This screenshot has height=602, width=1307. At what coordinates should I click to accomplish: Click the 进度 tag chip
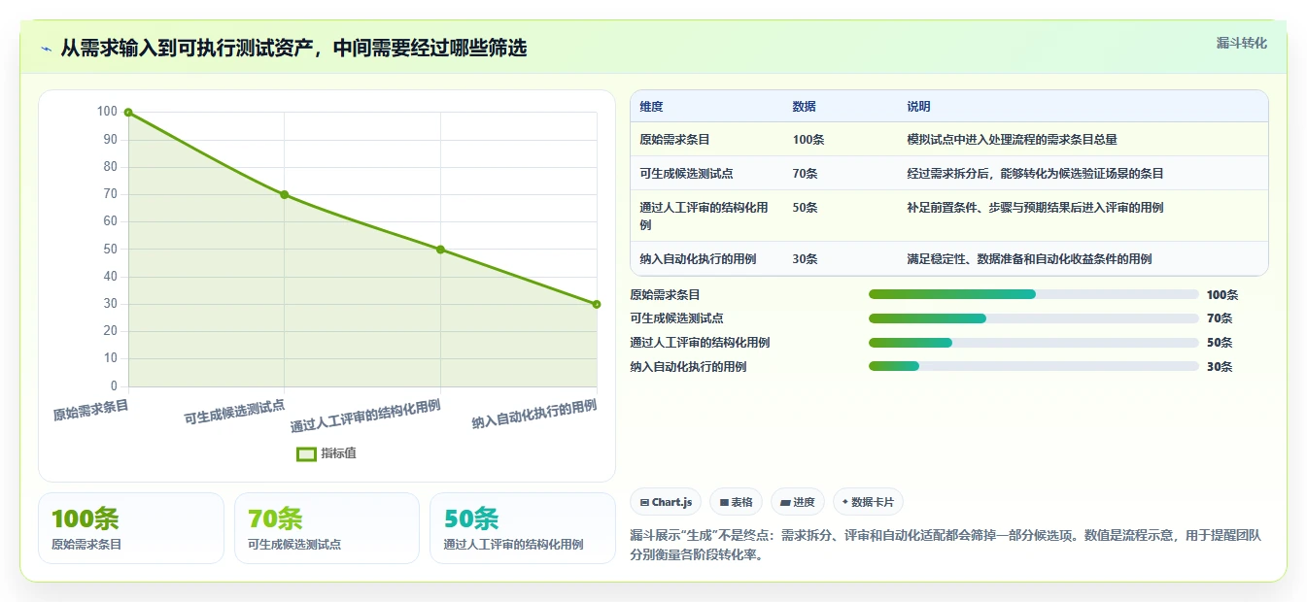798,502
